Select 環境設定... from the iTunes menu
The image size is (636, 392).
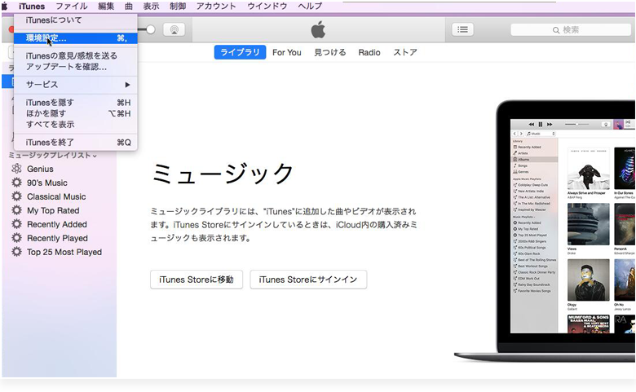click(x=76, y=38)
